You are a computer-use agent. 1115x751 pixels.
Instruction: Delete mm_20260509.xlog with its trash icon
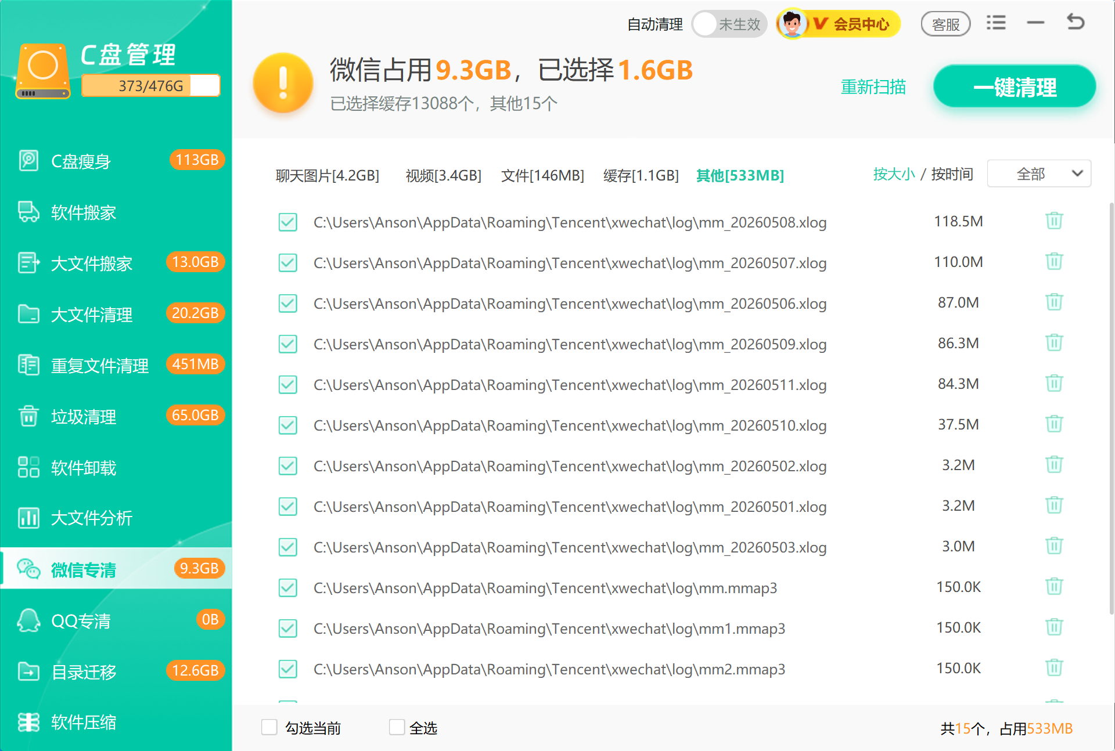coord(1054,343)
